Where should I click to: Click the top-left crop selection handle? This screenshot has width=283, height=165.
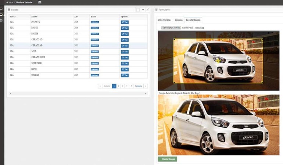[x=174, y=39]
